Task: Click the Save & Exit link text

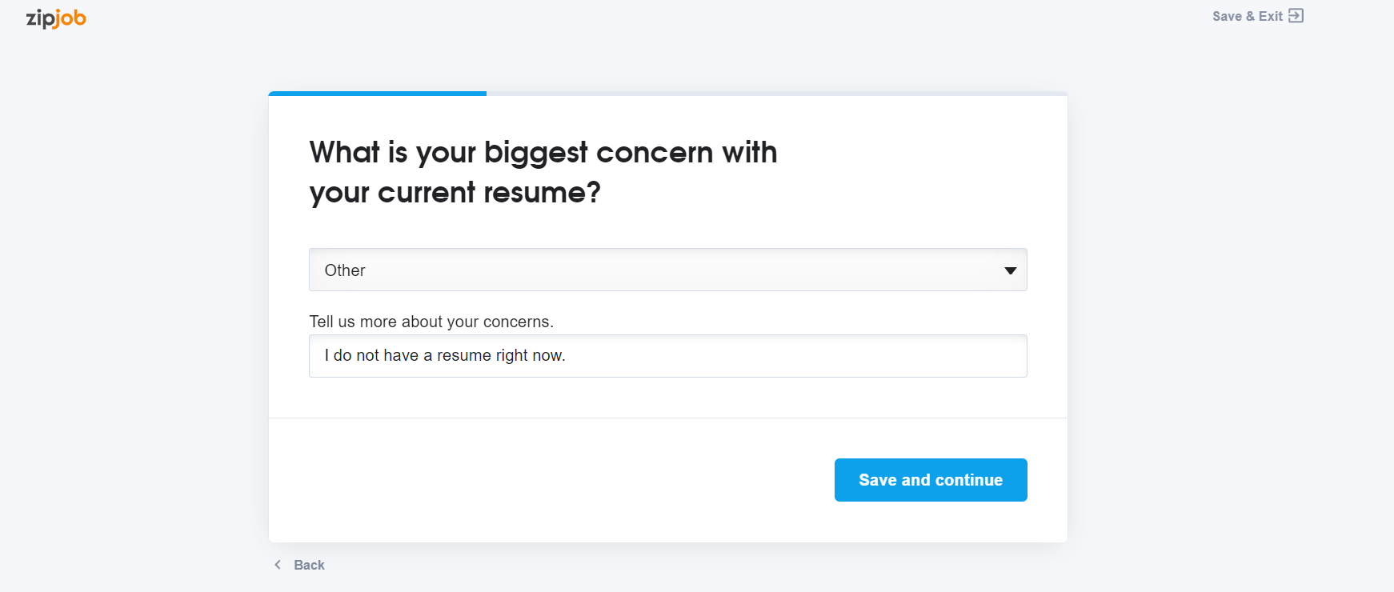Action: (1247, 16)
